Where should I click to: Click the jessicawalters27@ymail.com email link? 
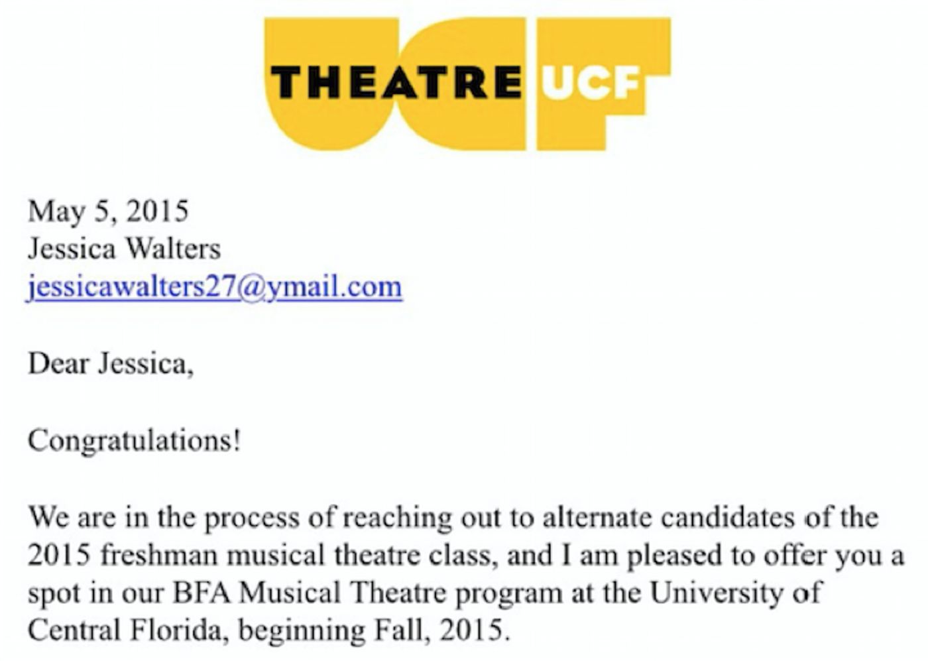tap(214, 287)
